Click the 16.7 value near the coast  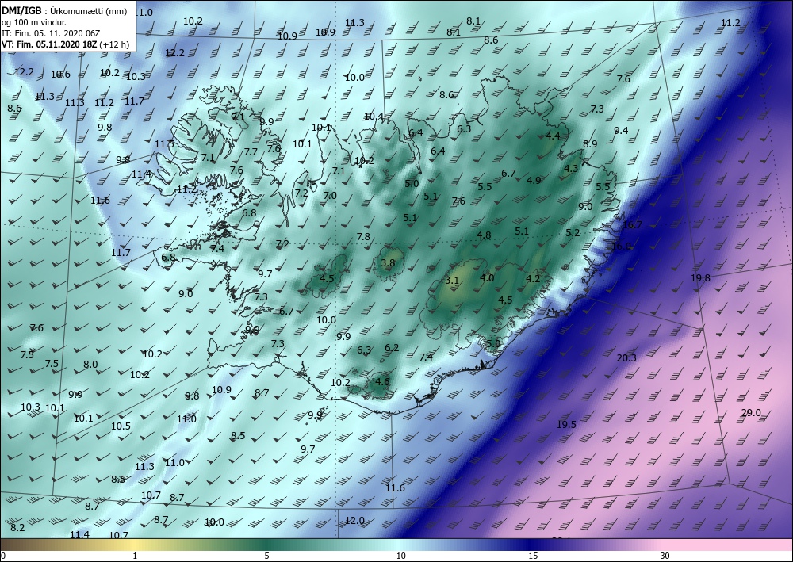coord(632,225)
